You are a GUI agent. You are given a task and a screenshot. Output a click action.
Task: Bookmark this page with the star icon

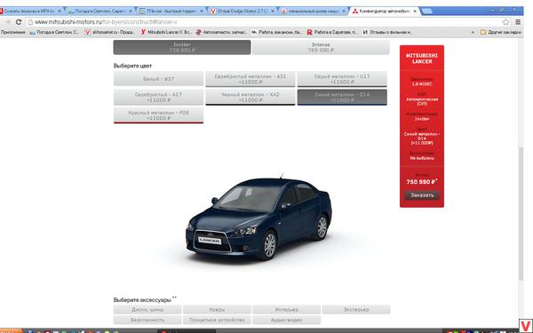(x=505, y=22)
